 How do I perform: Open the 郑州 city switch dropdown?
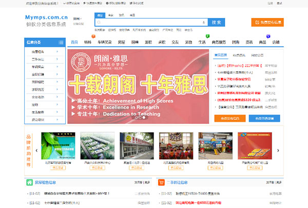(x=78, y=19)
